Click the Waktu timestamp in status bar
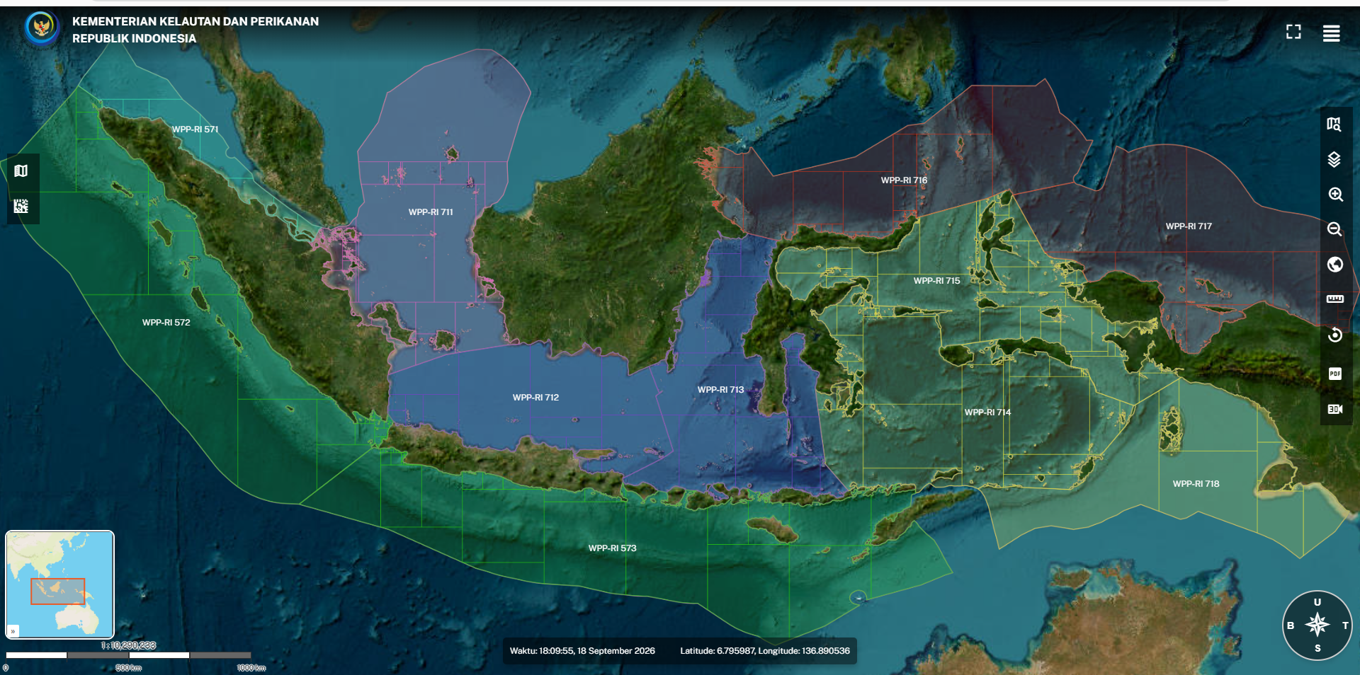Viewport: 1360px width, 675px height. point(582,651)
